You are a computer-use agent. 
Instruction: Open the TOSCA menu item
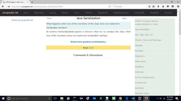point(89,13)
